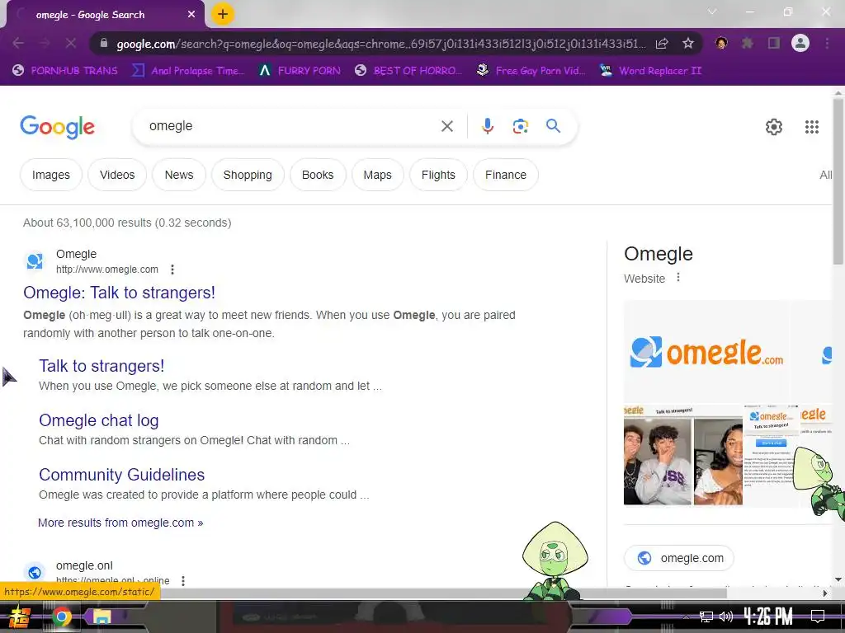Open the Chrome profile avatar menu
The image size is (845, 633).
(800, 43)
